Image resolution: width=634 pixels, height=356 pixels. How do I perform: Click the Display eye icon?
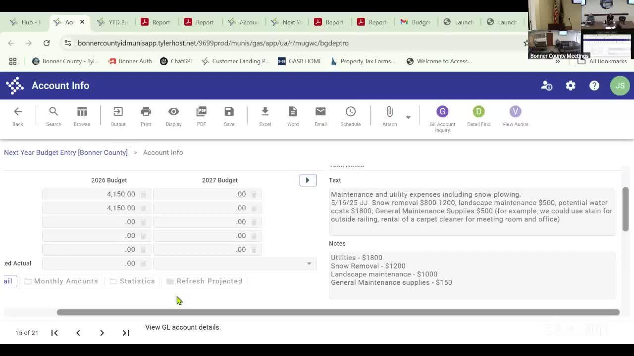(173, 112)
